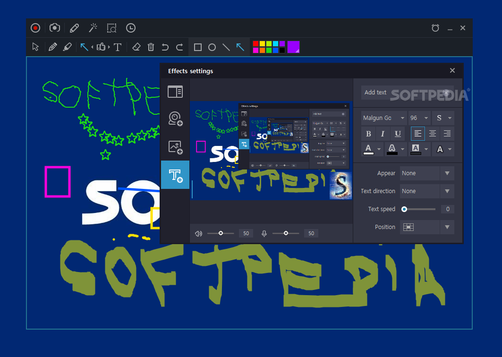Delete all drawings with the trash icon
The image size is (502, 357).
(x=151, y=47)
